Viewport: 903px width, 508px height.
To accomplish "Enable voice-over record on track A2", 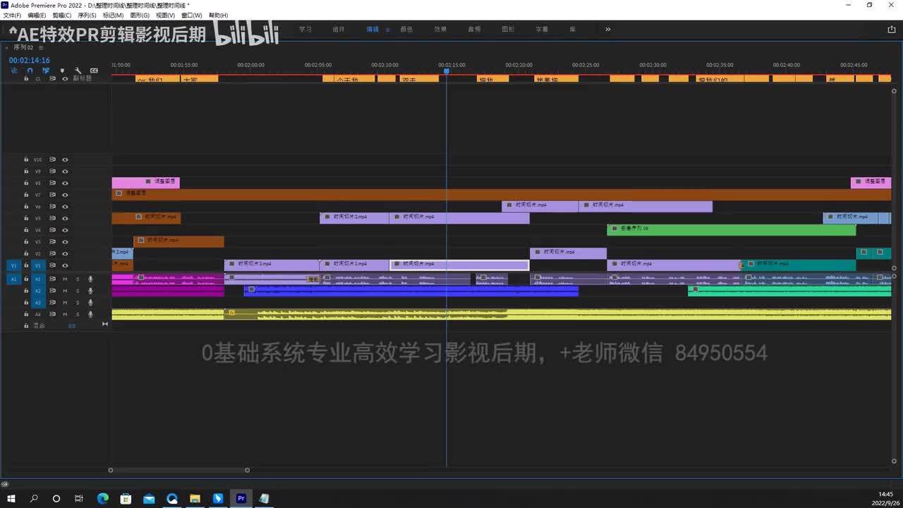I will pyautogui.click(x=90, y=291).
